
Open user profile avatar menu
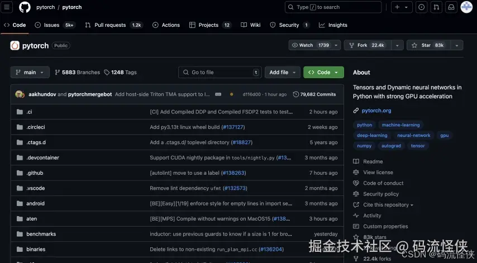[x=466, y=7]
